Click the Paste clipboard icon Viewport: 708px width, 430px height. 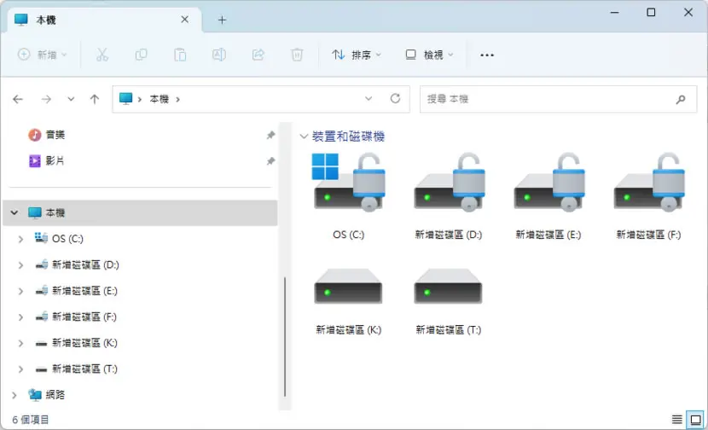point(180,55)
